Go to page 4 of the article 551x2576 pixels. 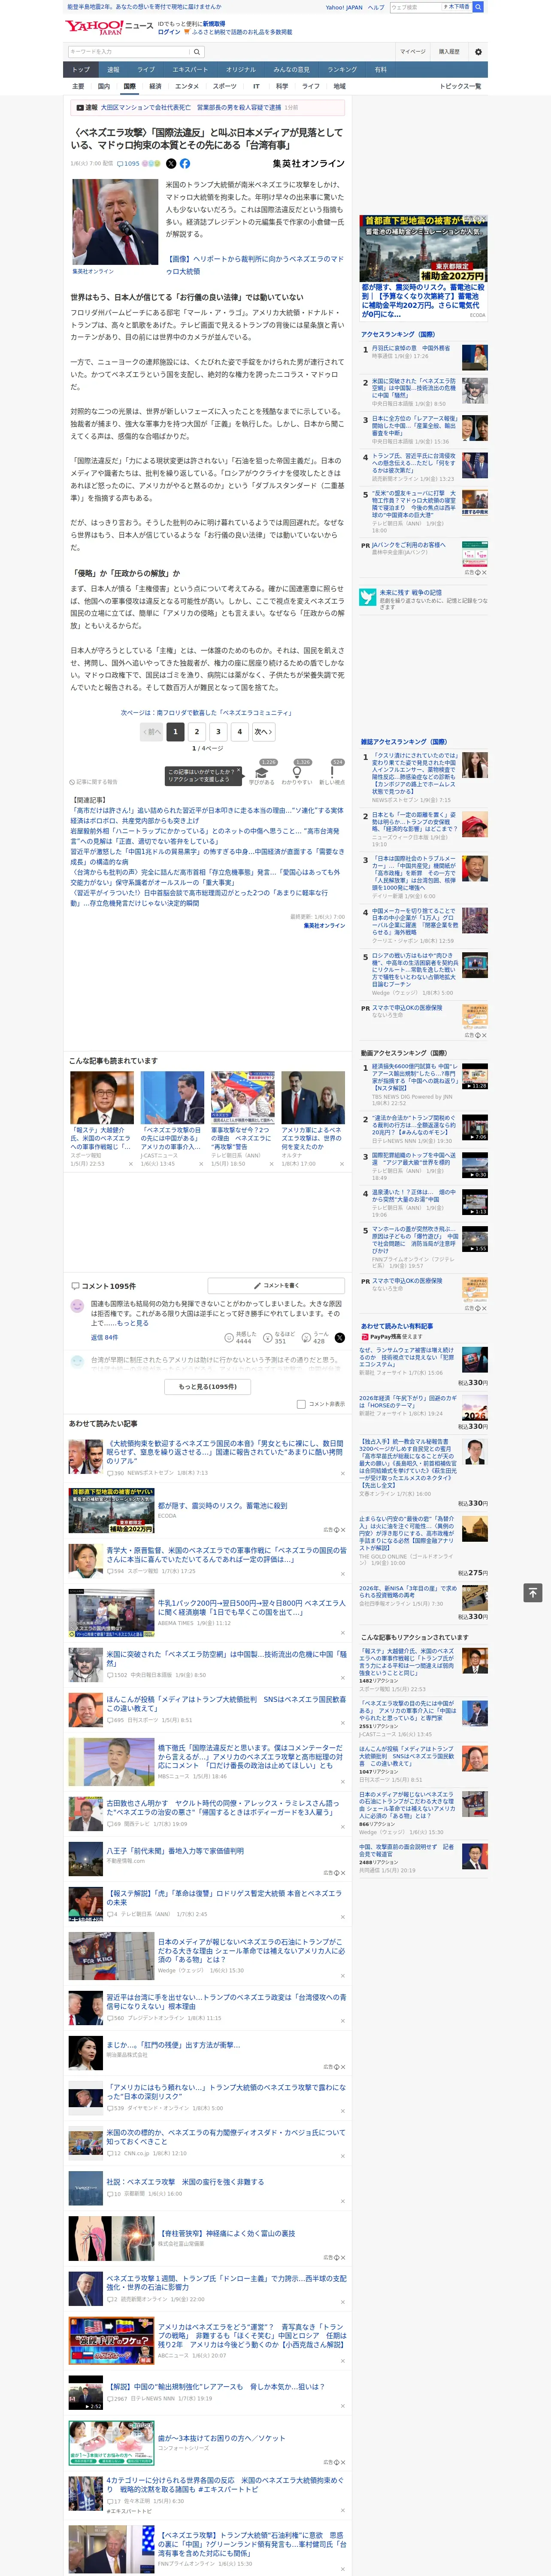[x=239, y=731]
